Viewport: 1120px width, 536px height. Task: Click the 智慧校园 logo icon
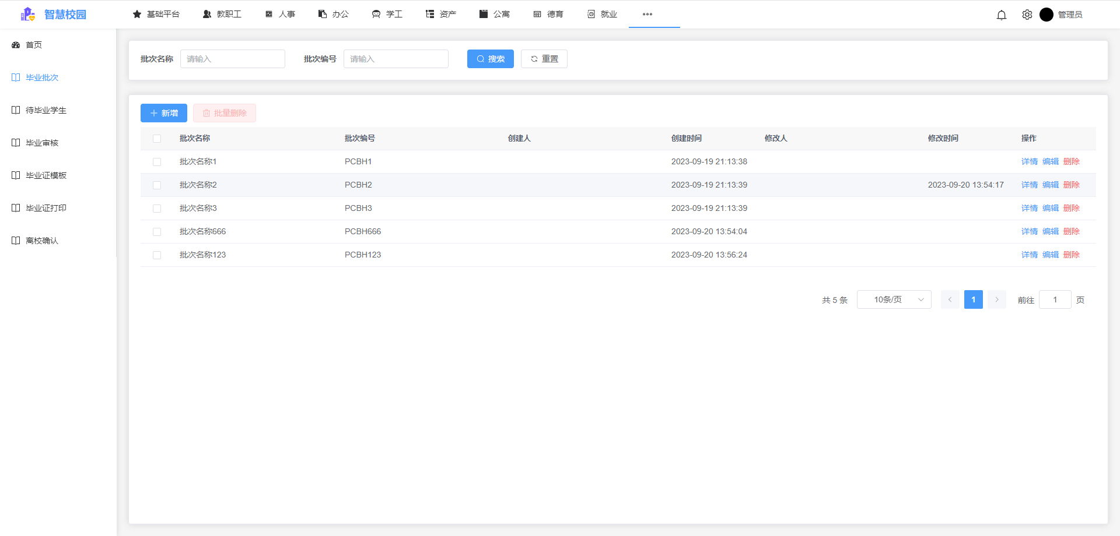coord(27,15)
